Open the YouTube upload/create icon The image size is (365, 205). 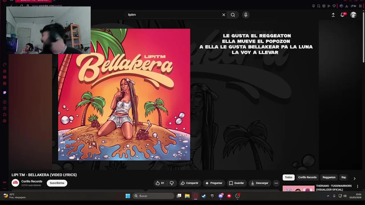point(333,15)
